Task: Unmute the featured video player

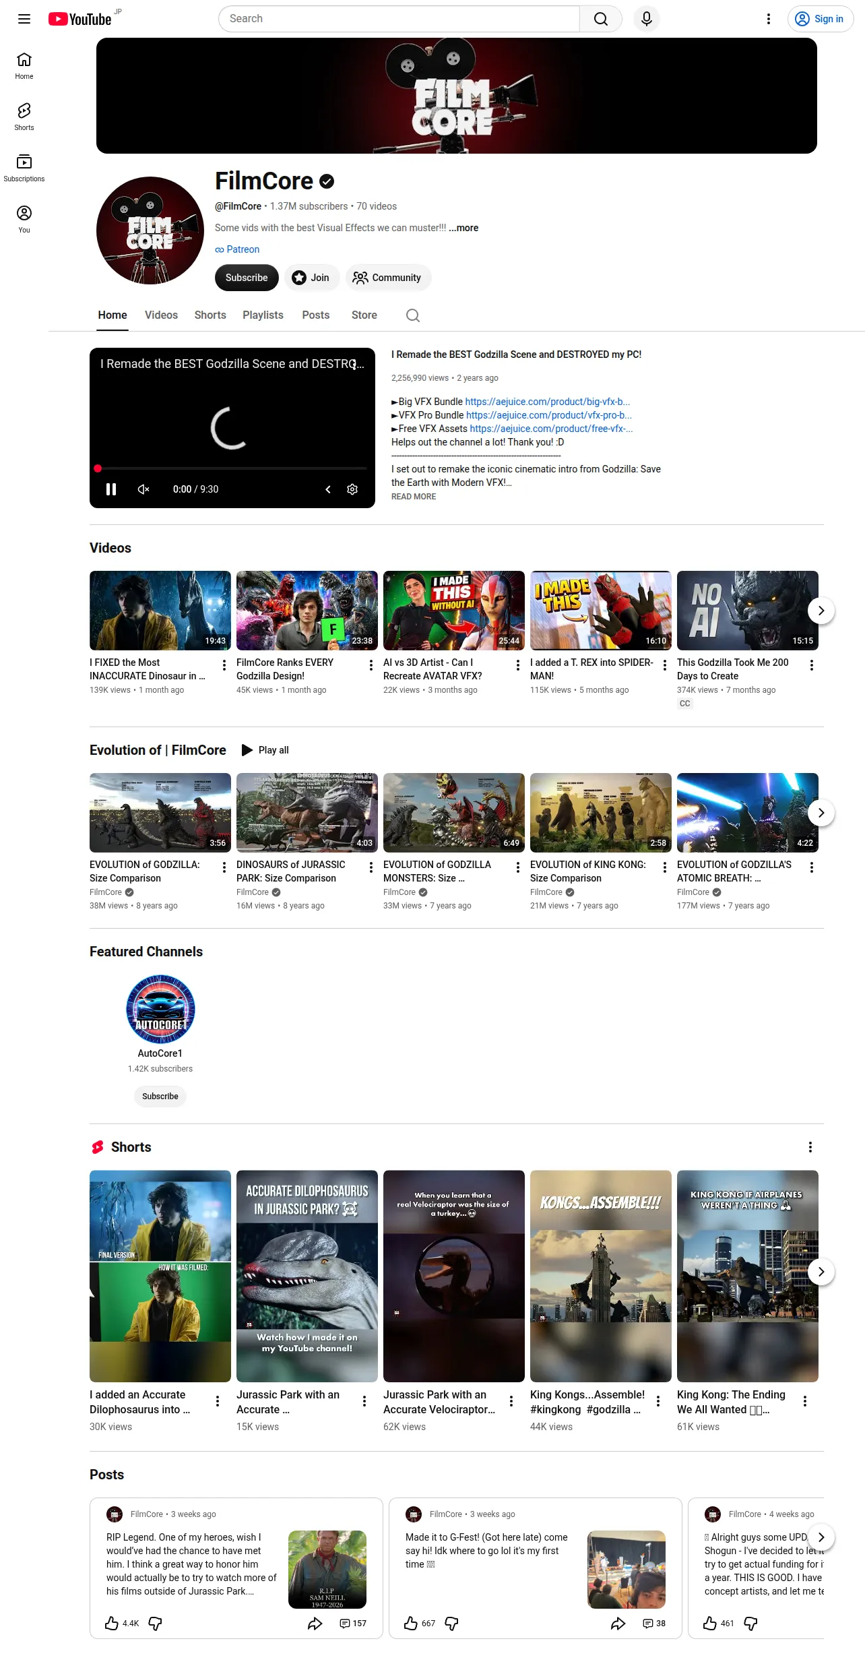Action: click(143, 489)
